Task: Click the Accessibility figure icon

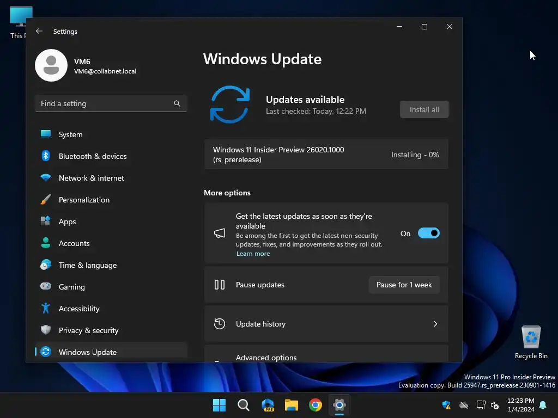Action: [x=46, y=308]
